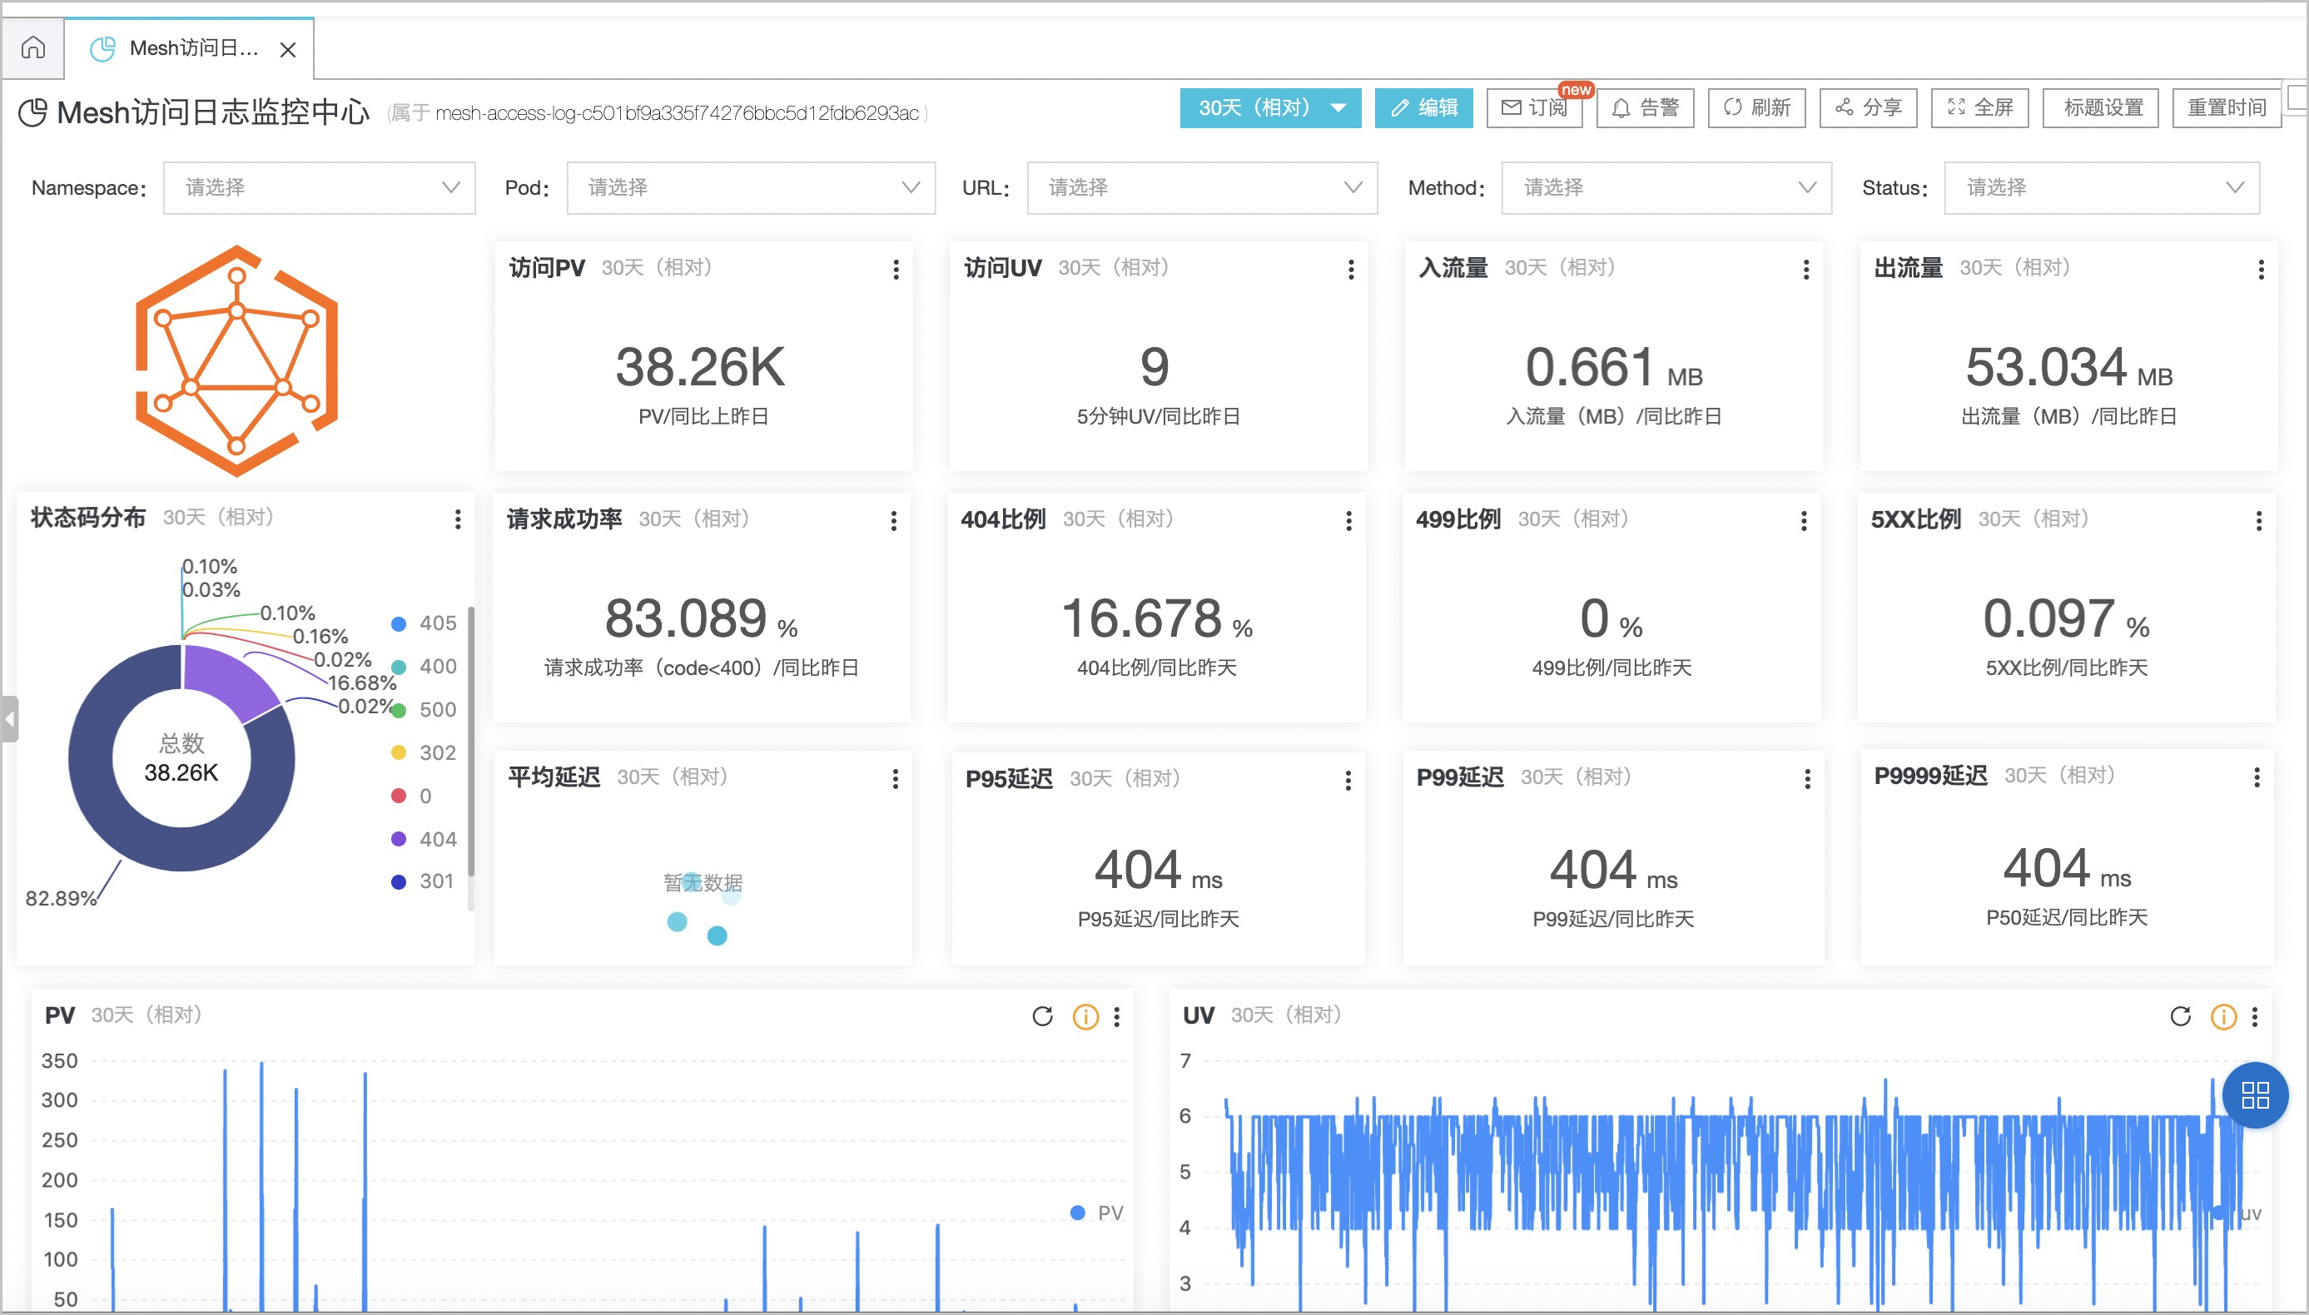The width and height of the screenshot is (2309, 1315).
Task: Toggle the 404 legend entry
Action: [x=424, y=839]
